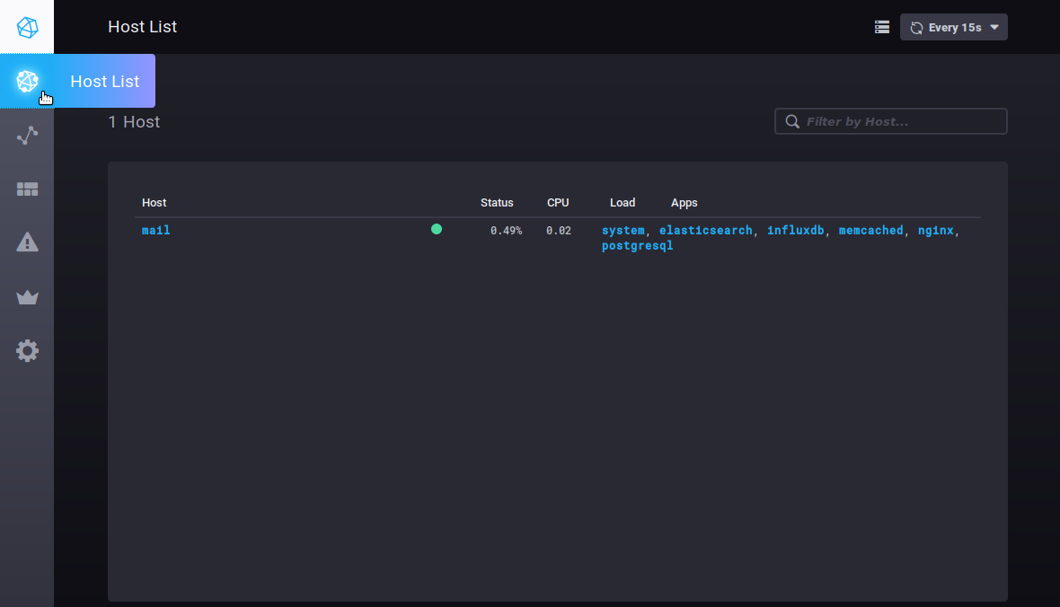Expand the Every 15s refresh dropdown
Screen dimensions: 1060x607
coord(954,28)
